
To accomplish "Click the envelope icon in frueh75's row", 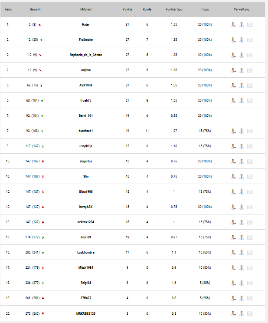I will click(x=250, y=101).
